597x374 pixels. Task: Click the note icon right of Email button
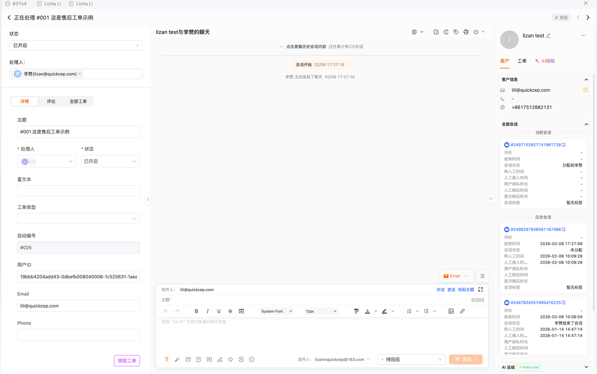pyautogui.click(x=482, y=276)
